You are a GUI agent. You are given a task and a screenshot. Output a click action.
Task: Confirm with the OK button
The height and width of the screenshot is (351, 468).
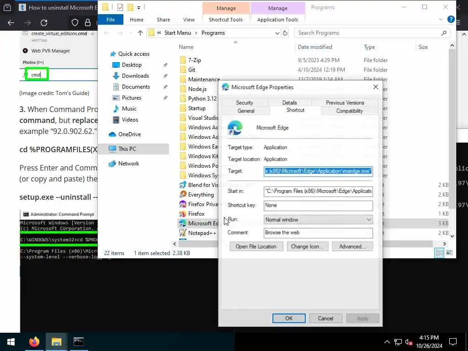click(x=289, y=319)
